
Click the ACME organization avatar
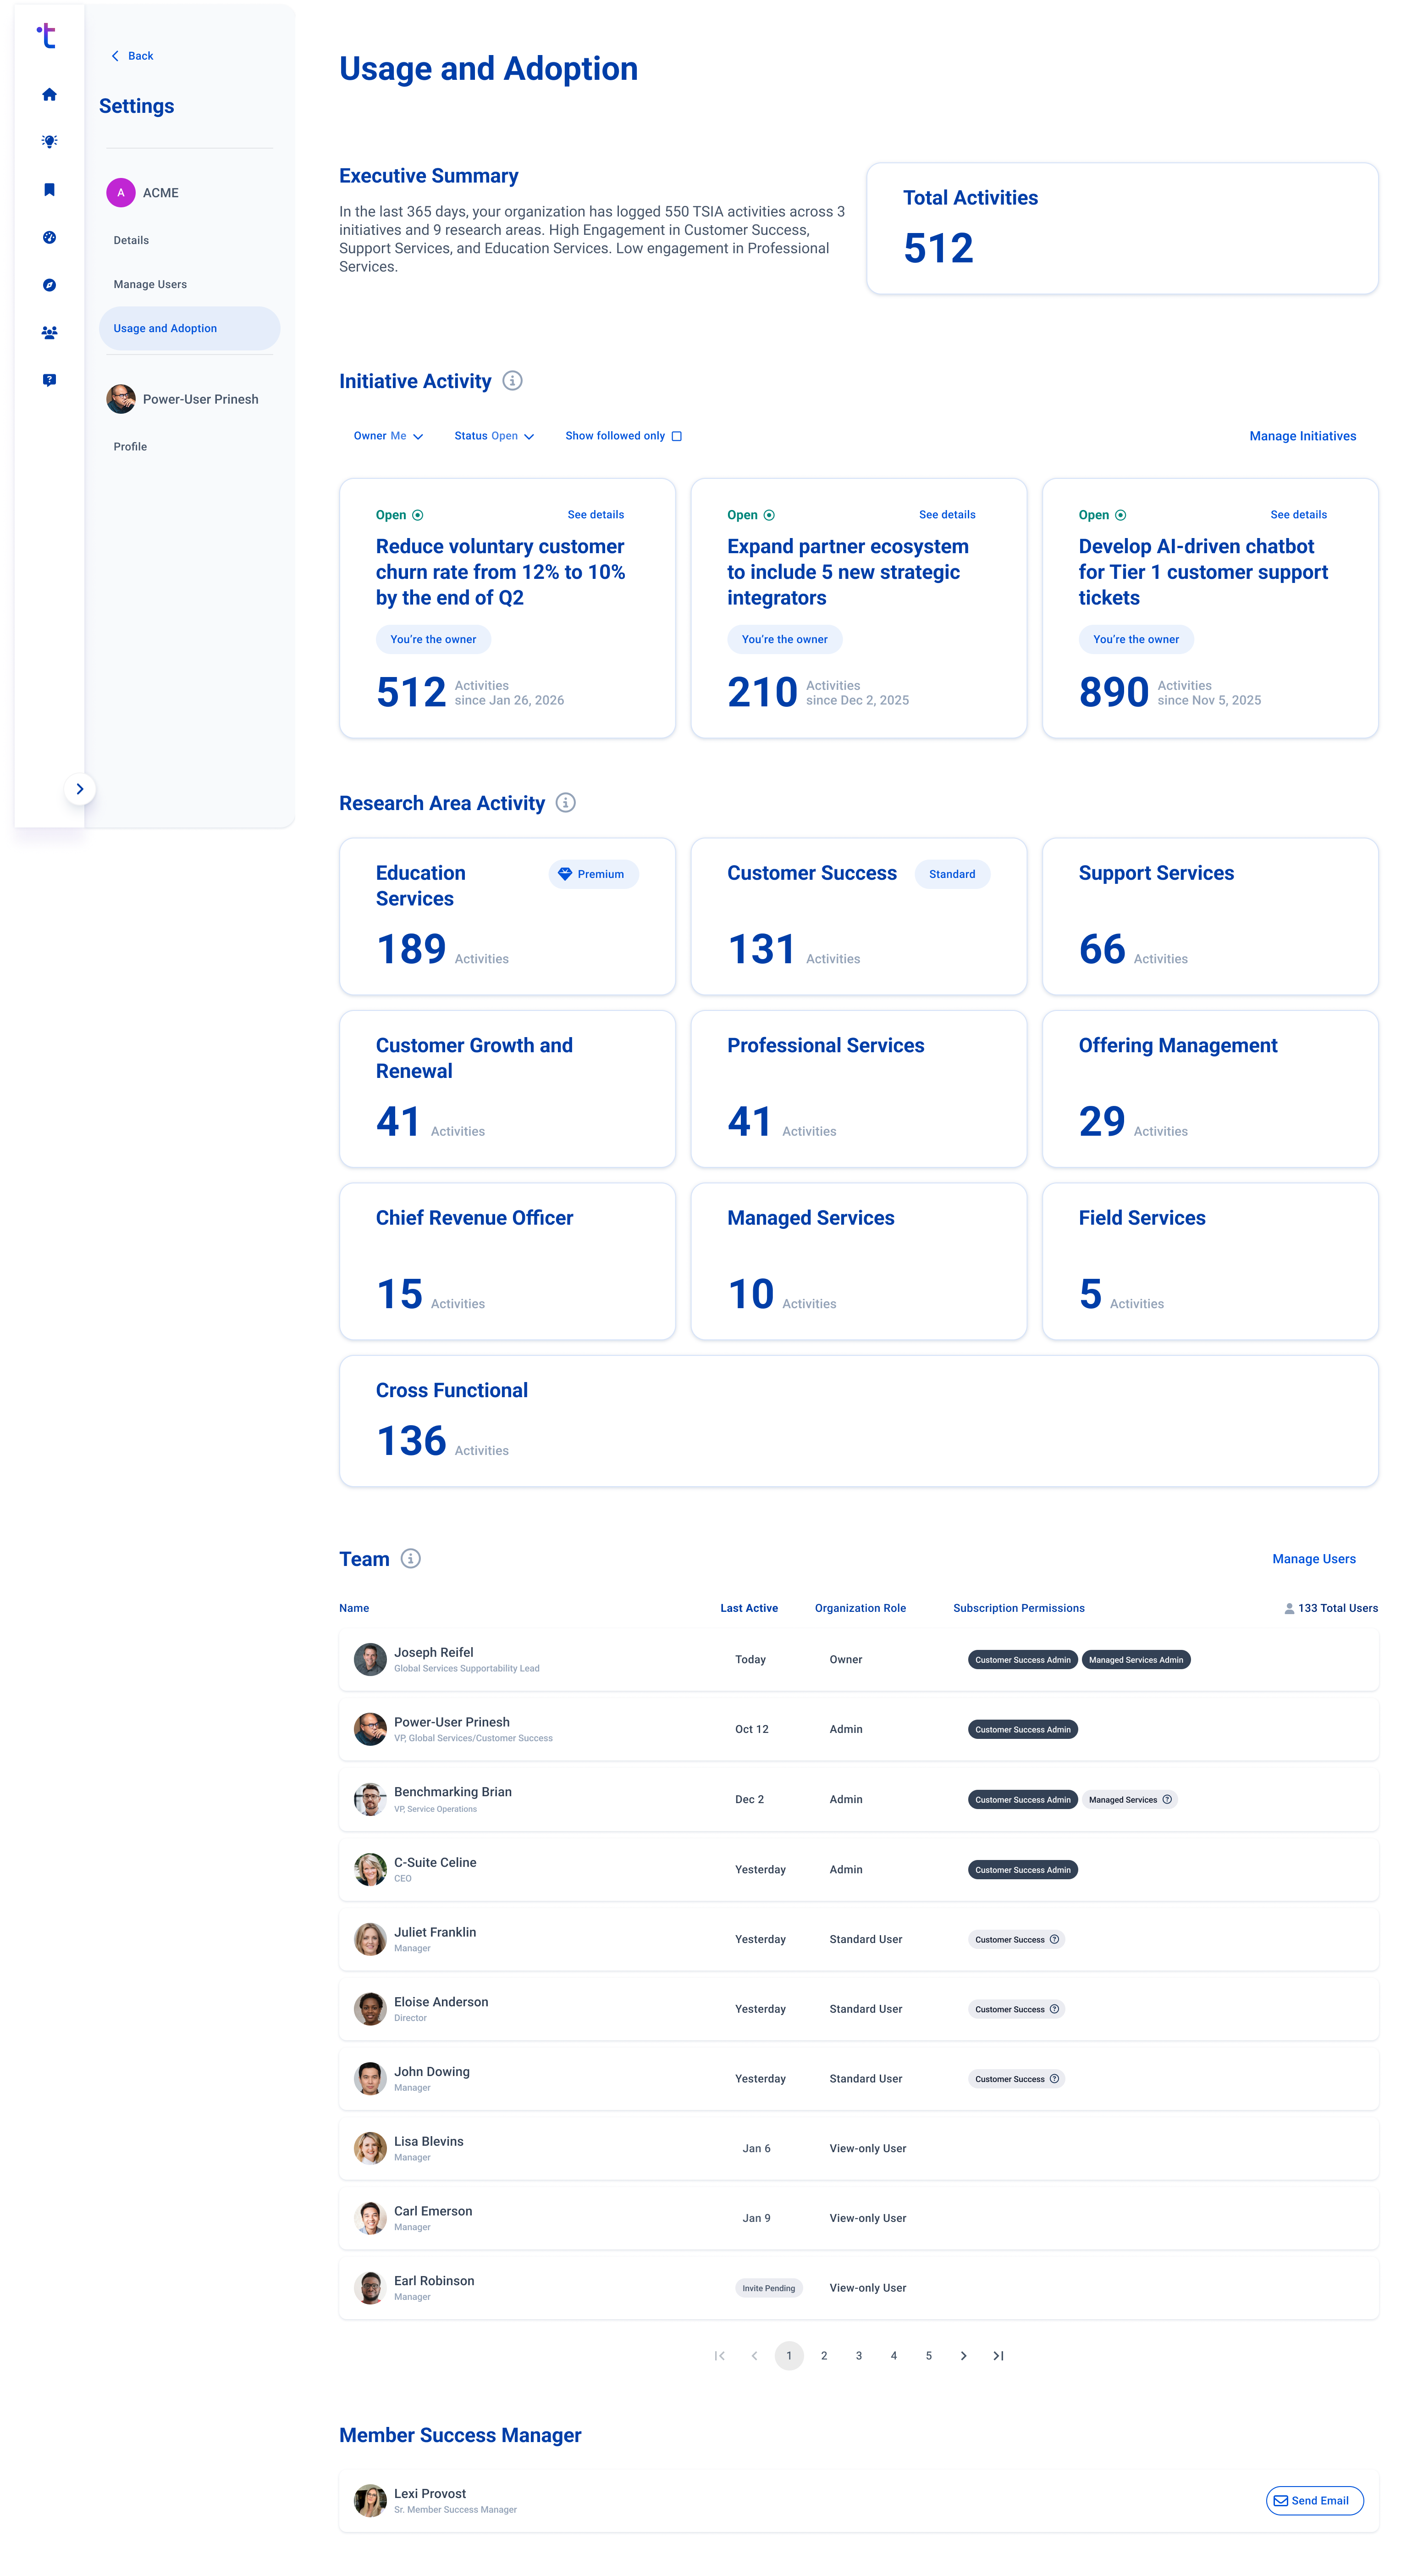pos(121,193)
